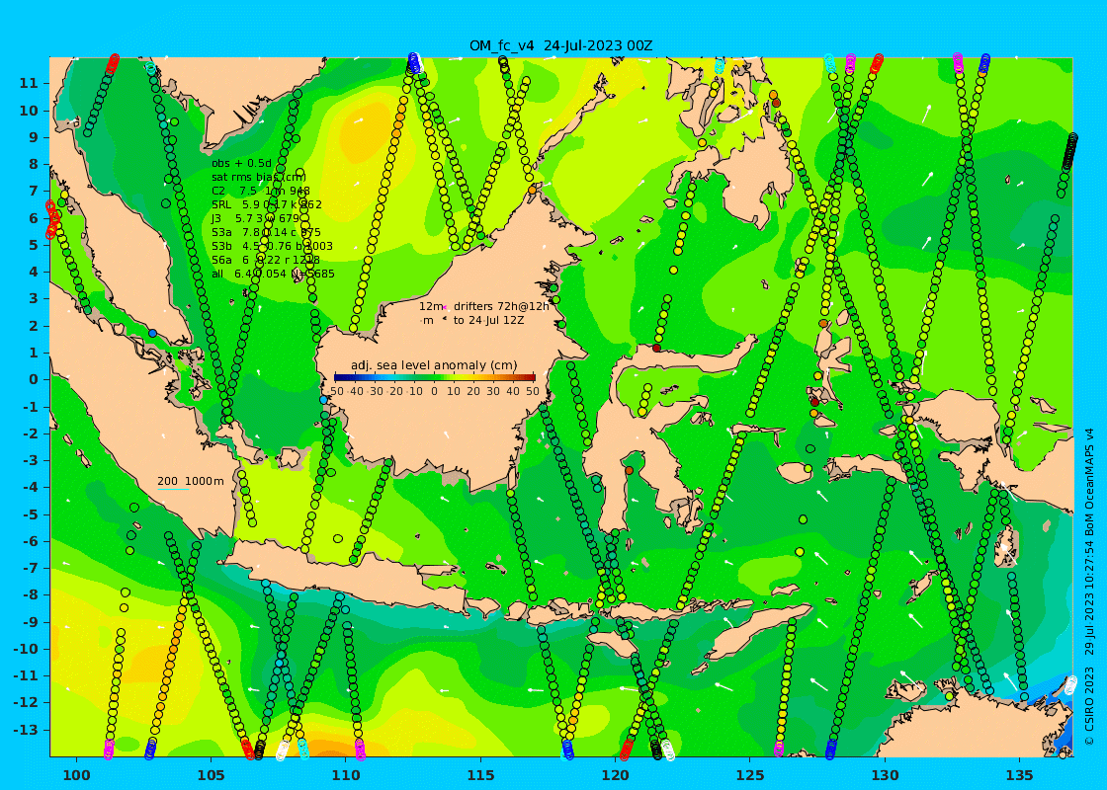Click the '200 1000m' bathymetry contour label
Screen dimensions: 1107x790
point(191,481)
